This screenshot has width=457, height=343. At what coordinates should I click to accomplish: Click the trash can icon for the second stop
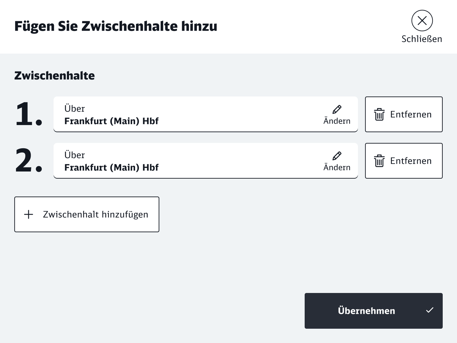379,161
